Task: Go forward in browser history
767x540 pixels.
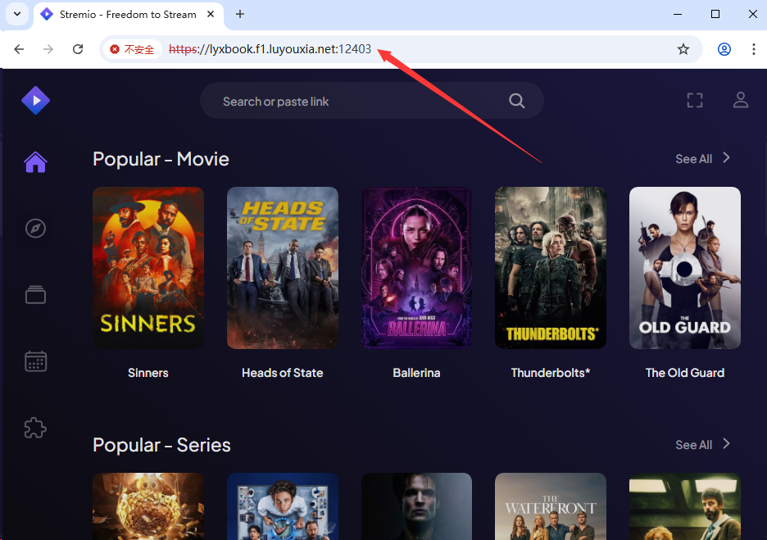Action: (x=48, y=49)
